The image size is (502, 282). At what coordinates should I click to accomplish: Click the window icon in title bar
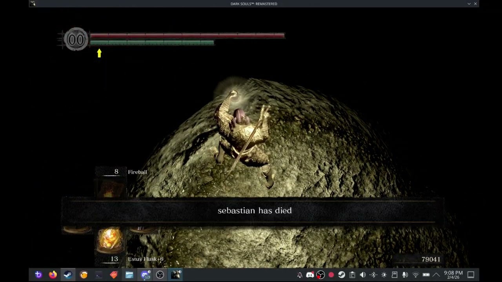coord(33,4)
